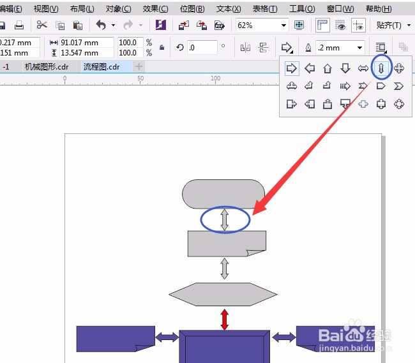Open the 窗口(W) menu

click(x=340, y=9)
